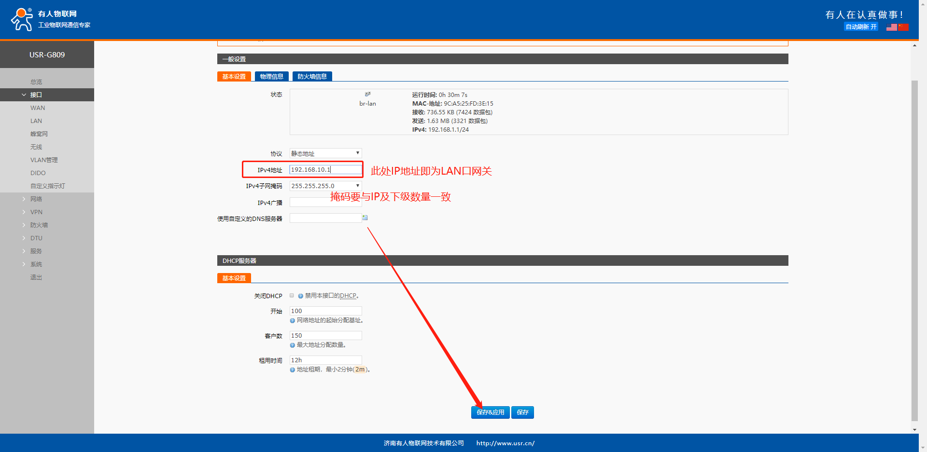Click the 保存&应用 button
Screen dimensions: 927x452
(490, 412)
